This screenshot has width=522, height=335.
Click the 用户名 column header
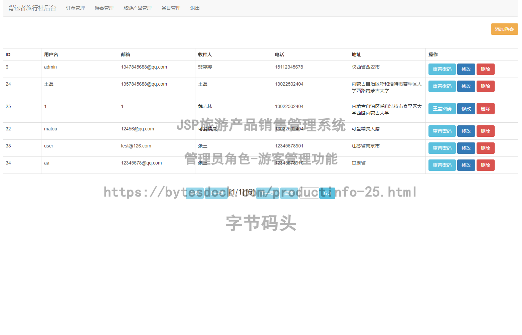51,54
